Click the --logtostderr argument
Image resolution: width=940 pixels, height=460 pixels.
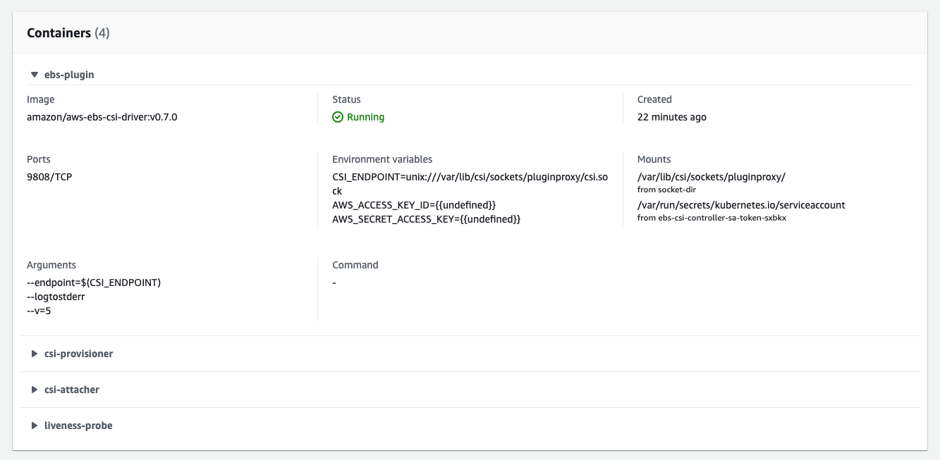(x=56, y=297)
